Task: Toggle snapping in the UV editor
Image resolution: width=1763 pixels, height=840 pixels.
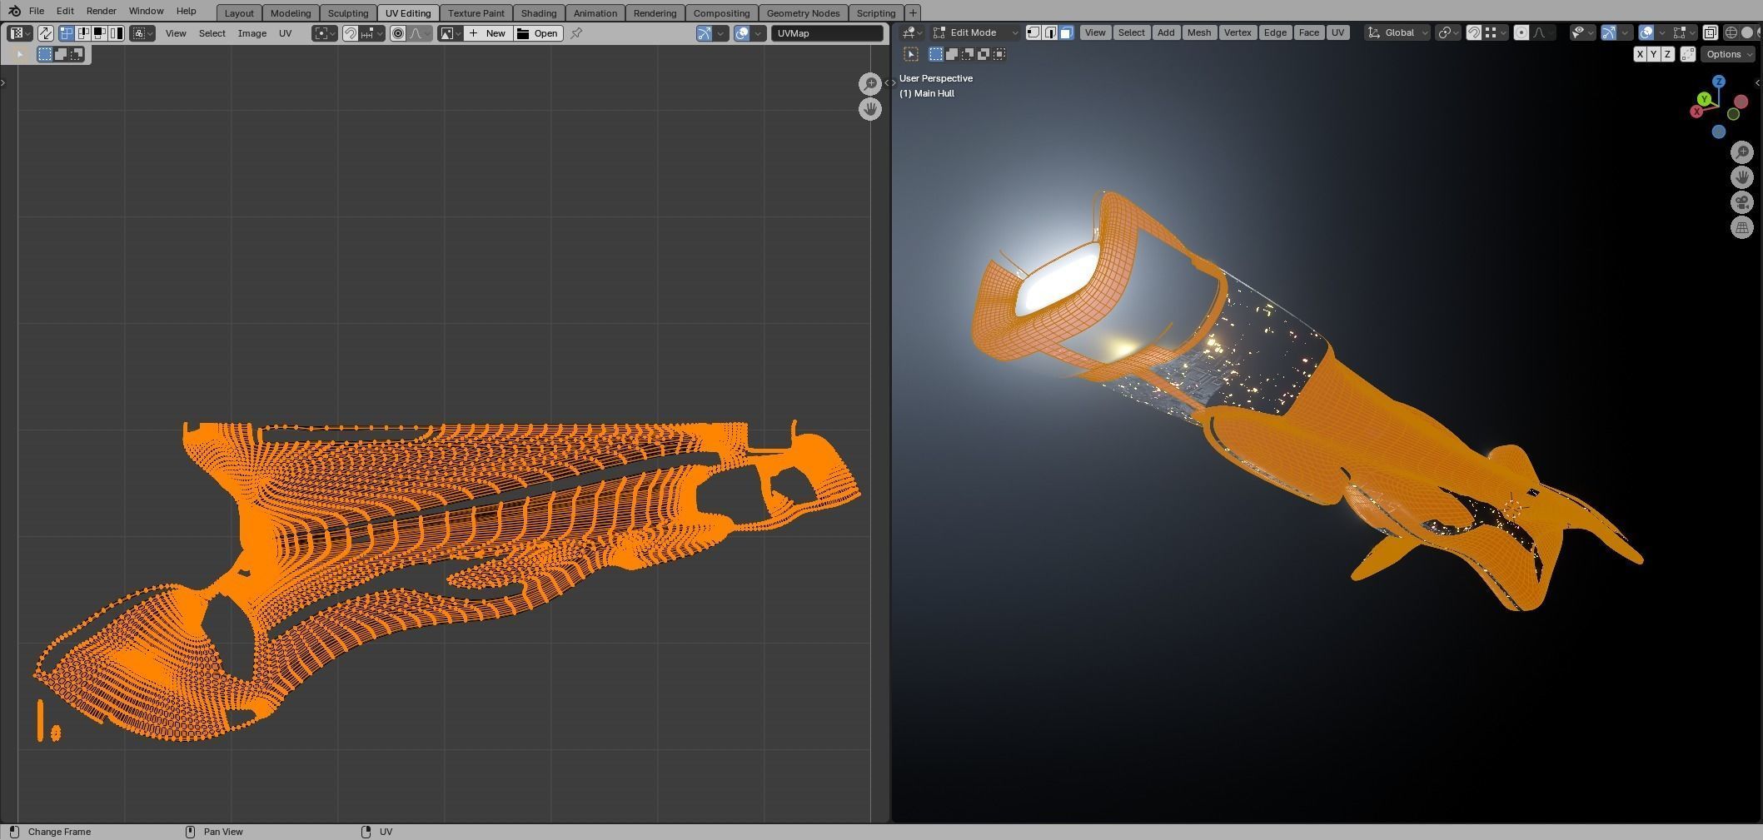Action: click(351, 33)
